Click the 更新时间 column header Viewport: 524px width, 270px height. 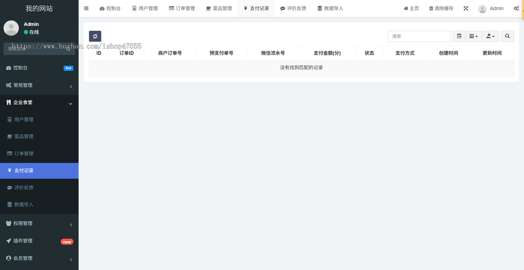492,53
